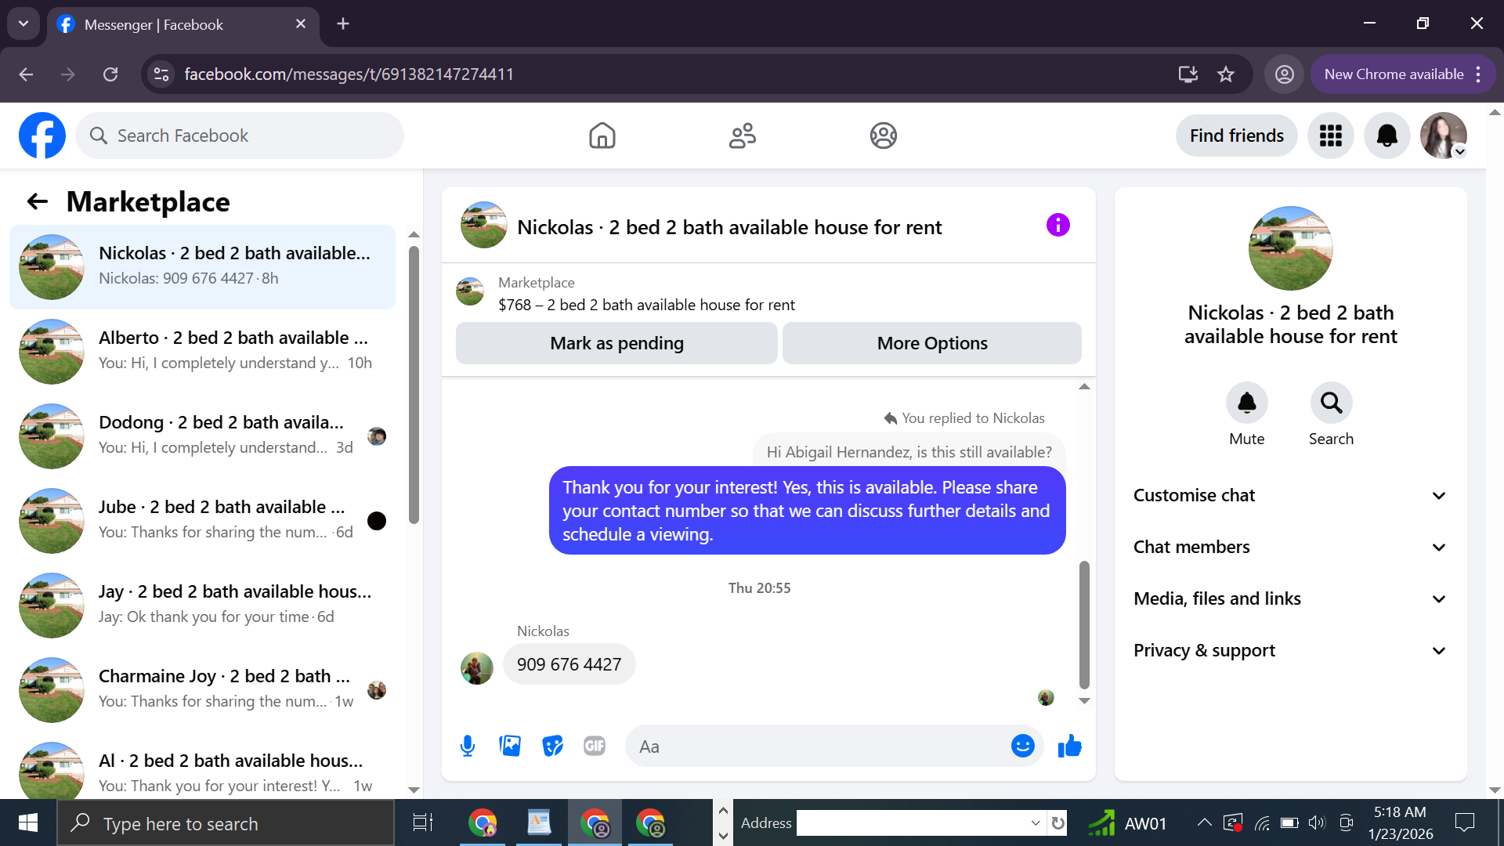The width and height of the screenshot is (1504, 846).
Task: Click the listing photo in right panel
Action: pyautogui.click(x=1290, y=248)
